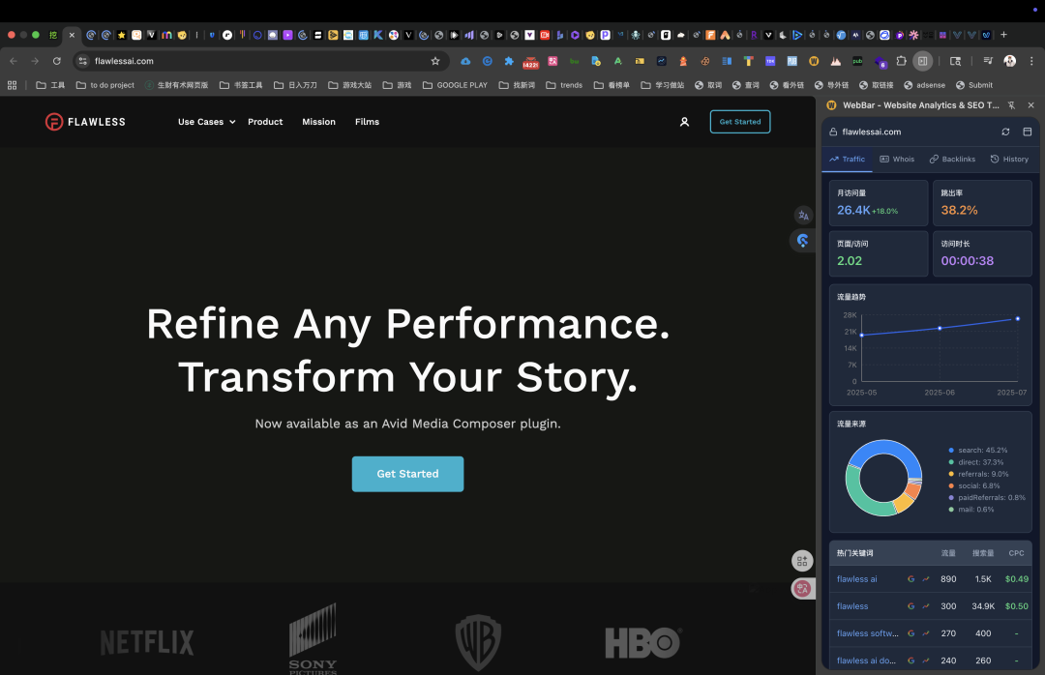Screen dimensions: 1045x675
Task: Open the '游戏大站' bookmark folder
Action: pyautogui.click(x=350, y=85)
